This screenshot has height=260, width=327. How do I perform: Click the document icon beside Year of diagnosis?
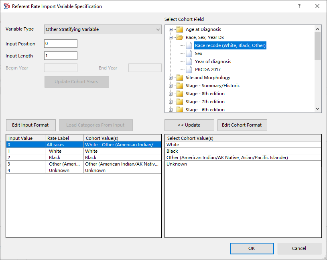point(189,61)
